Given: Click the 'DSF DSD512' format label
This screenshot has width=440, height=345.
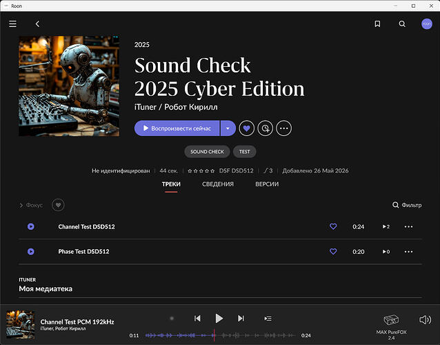Looking at the screenshot, I should pos(236,170).
